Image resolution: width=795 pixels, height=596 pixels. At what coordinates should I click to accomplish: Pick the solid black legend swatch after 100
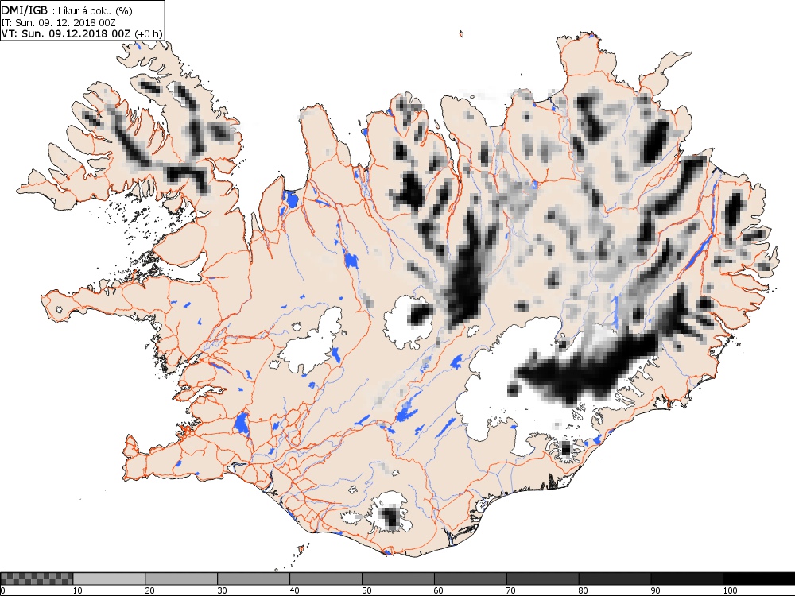coord(759,579)
